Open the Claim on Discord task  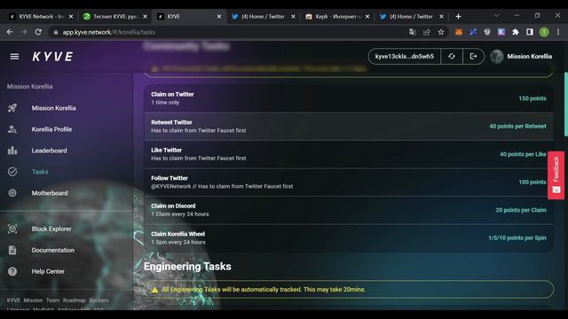(349, 210)
